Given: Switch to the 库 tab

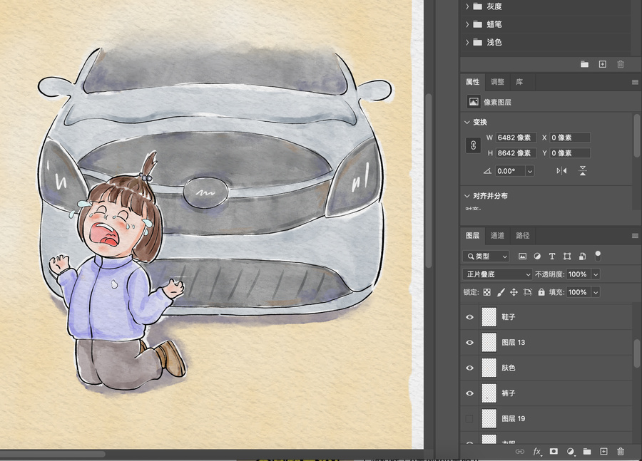Looking at the screenshot, I should (x=519, y=82).
